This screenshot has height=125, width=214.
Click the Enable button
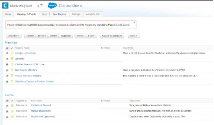click(30, 36)
